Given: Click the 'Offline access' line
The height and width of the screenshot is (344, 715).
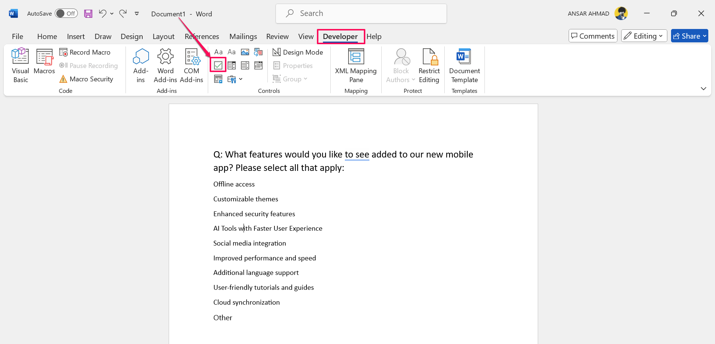Looking at the screenshot, I should coord(234,184).
